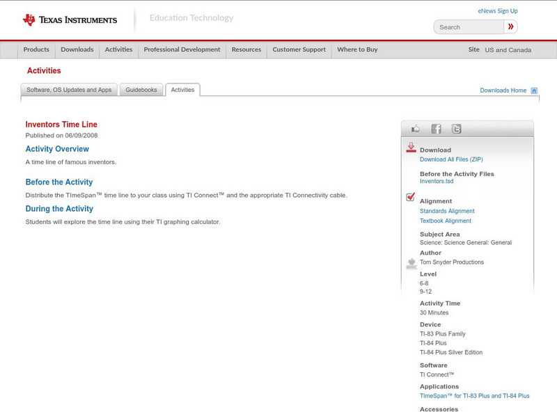The width and height of the screenshot is (557, 412).
Task: Click the red Download arrow icon
Action: 411,148
